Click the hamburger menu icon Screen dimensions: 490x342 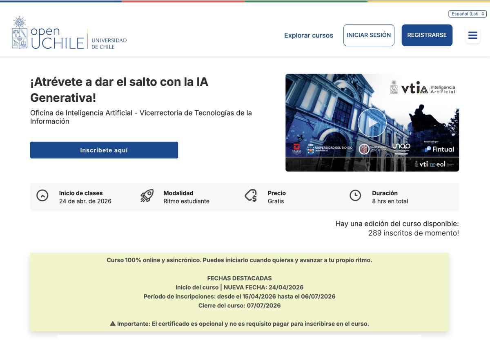click(472, 36)
